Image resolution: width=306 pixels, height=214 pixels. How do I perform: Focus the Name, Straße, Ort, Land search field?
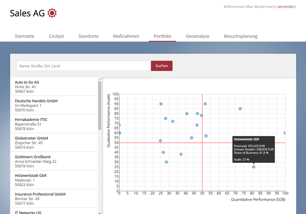click(x=84, y=66)
